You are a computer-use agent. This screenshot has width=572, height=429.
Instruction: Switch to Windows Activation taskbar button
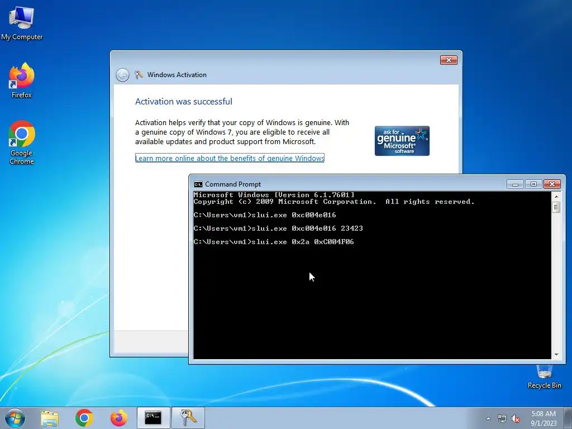[188, 418]
